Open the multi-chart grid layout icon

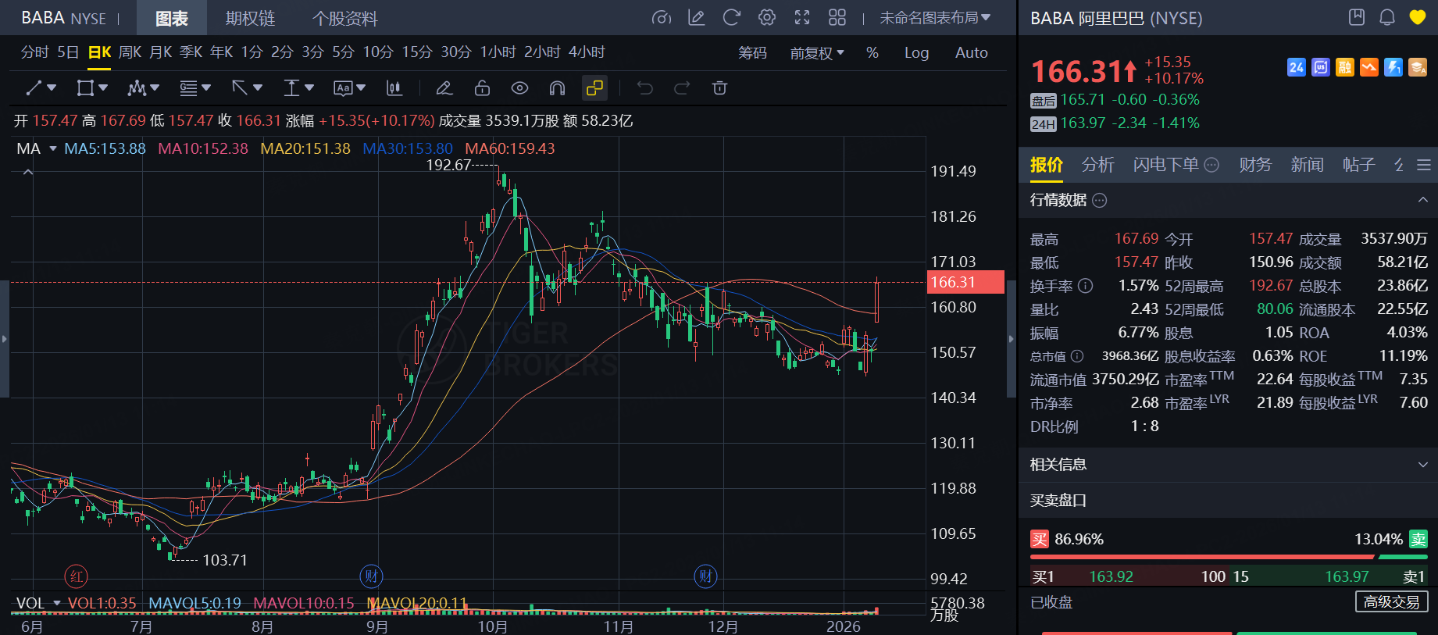(x=837, y=18)
